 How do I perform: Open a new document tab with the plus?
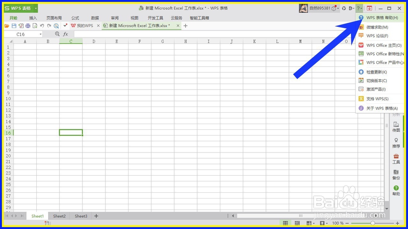[186, 26]
